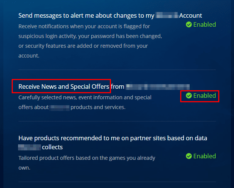Select the 'Send messages to alert me' heading
This screenshot has height=188, width=234.
point(110,15)
